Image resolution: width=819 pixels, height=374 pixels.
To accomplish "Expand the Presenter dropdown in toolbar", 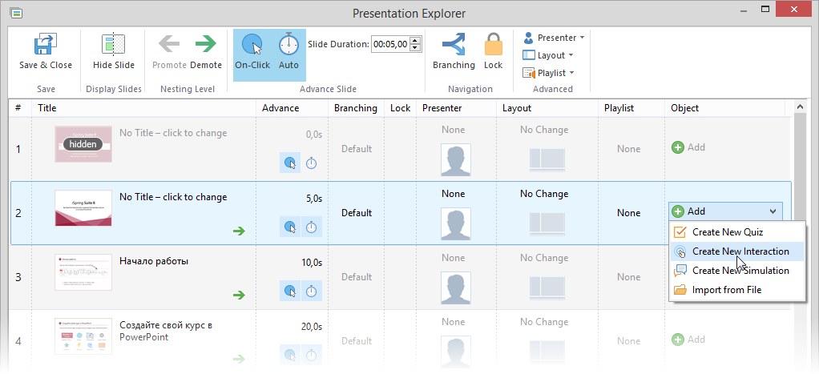I will pyautogui.click(x=554, y=38).
